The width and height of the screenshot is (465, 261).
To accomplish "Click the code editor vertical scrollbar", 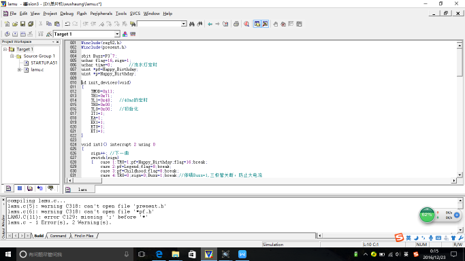I will coord(460,109).
